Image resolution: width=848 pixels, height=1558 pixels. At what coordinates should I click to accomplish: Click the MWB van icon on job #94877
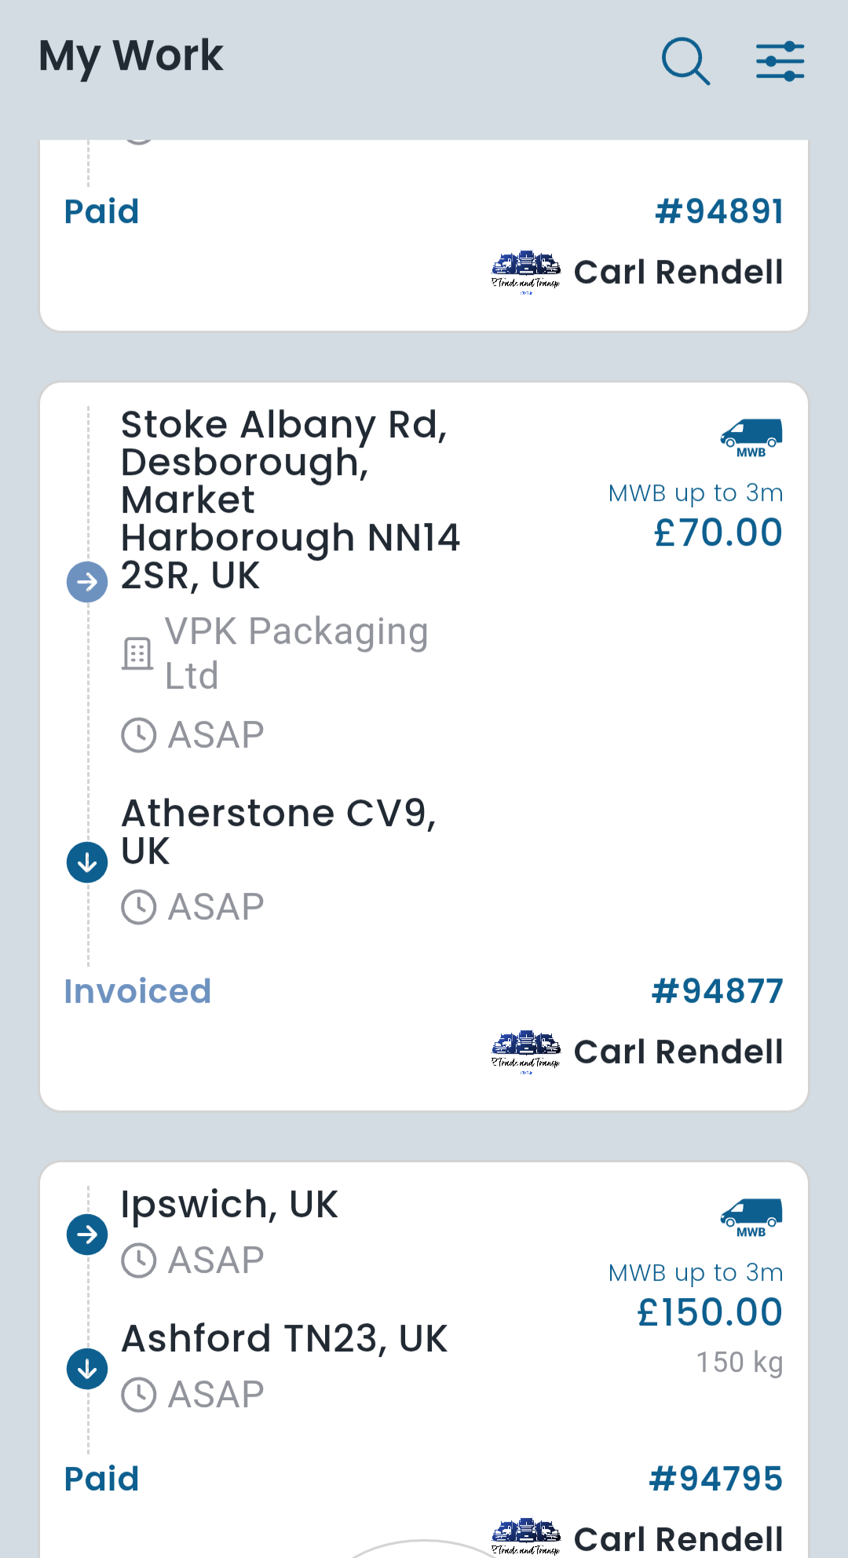click(x=750, y=437)
